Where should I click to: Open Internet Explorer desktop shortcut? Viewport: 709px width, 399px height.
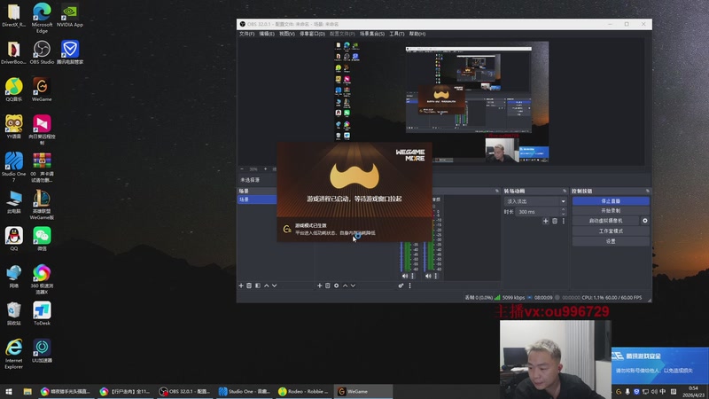tap(13, 354)
